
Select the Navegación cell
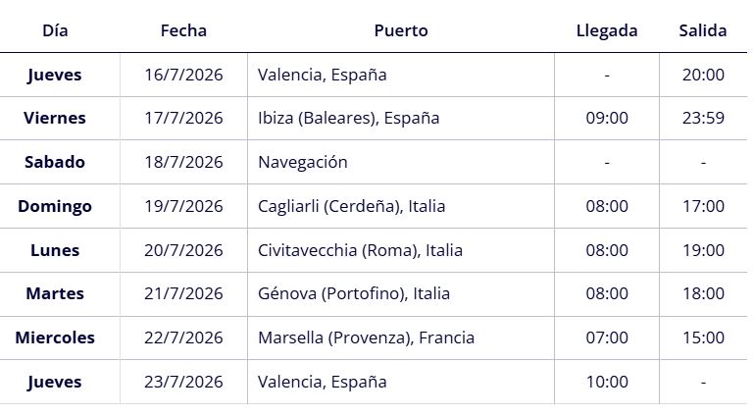coord(302,162)
